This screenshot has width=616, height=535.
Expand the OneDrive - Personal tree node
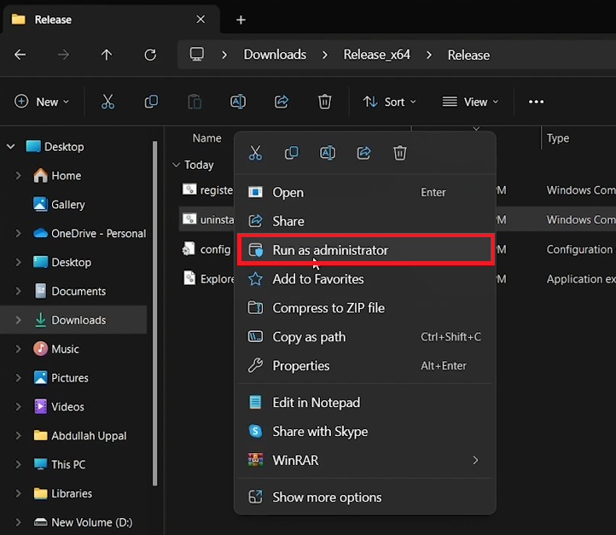click(19, 234)
